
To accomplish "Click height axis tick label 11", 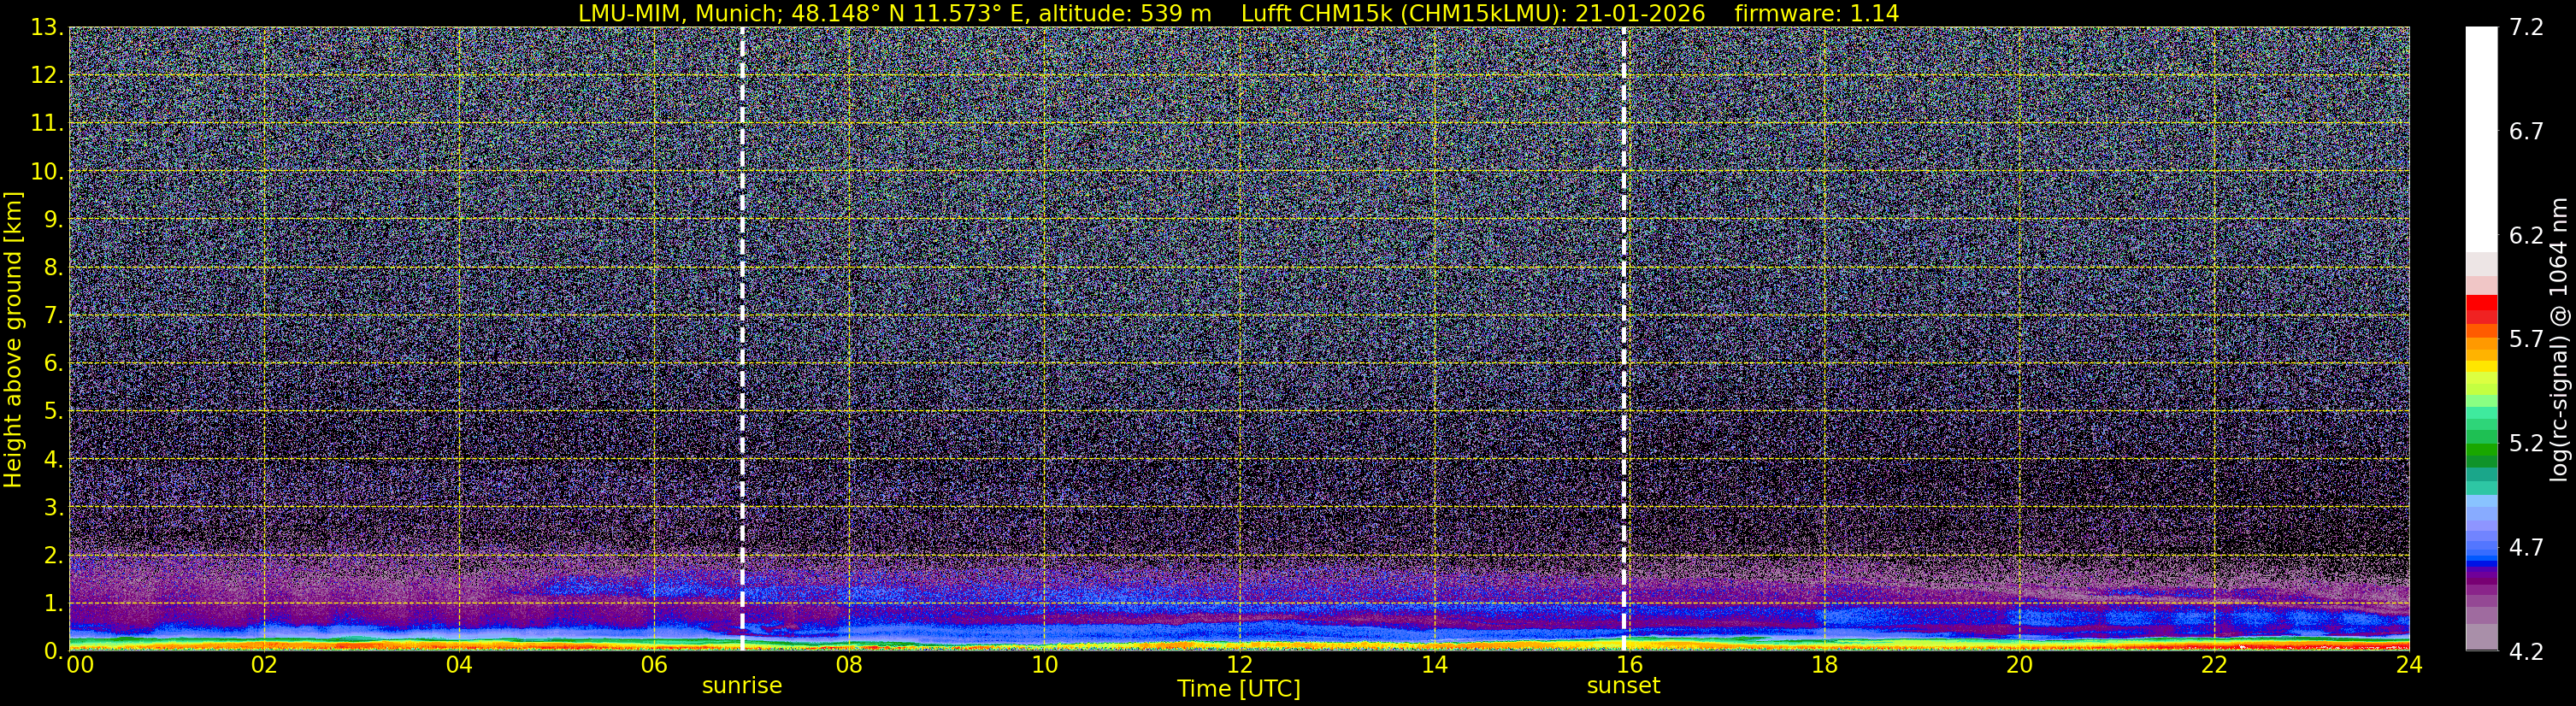I will (46, 124).
